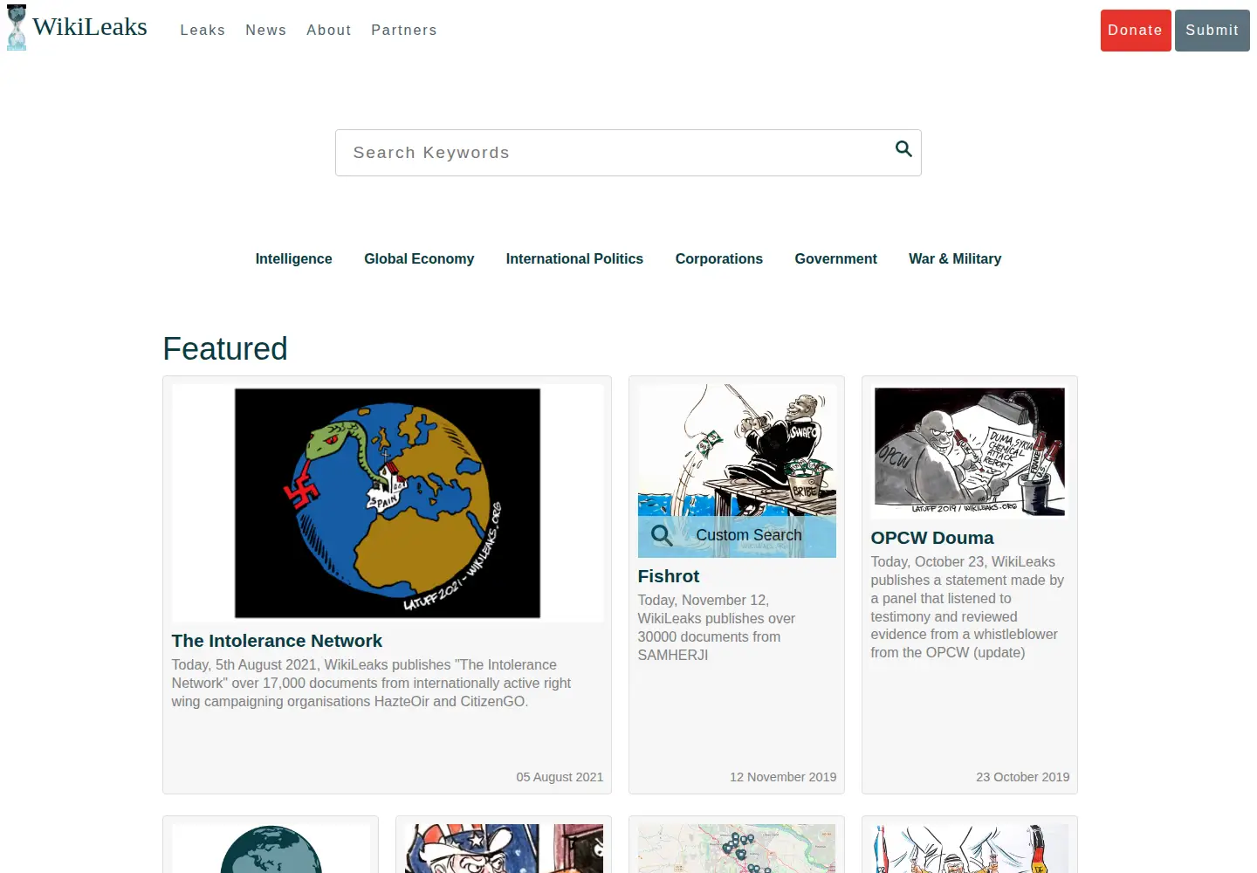The width and height of the screenshot is (1257, 873).
Task: Open the WikiLeaks home title link
Action: pos(90,27)
